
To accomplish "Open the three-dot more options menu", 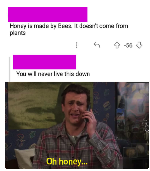I will [x=77, y=45].
